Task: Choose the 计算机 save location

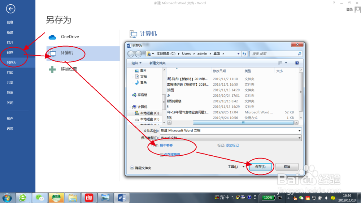Action: click(x=83, y=53)
